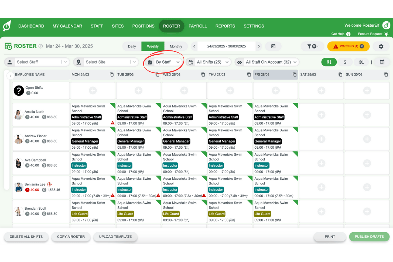The width and height of the screenshot is (393, 262).
Task: Open the WARNING (4) alert button
Action: click(x=348, y=46)
